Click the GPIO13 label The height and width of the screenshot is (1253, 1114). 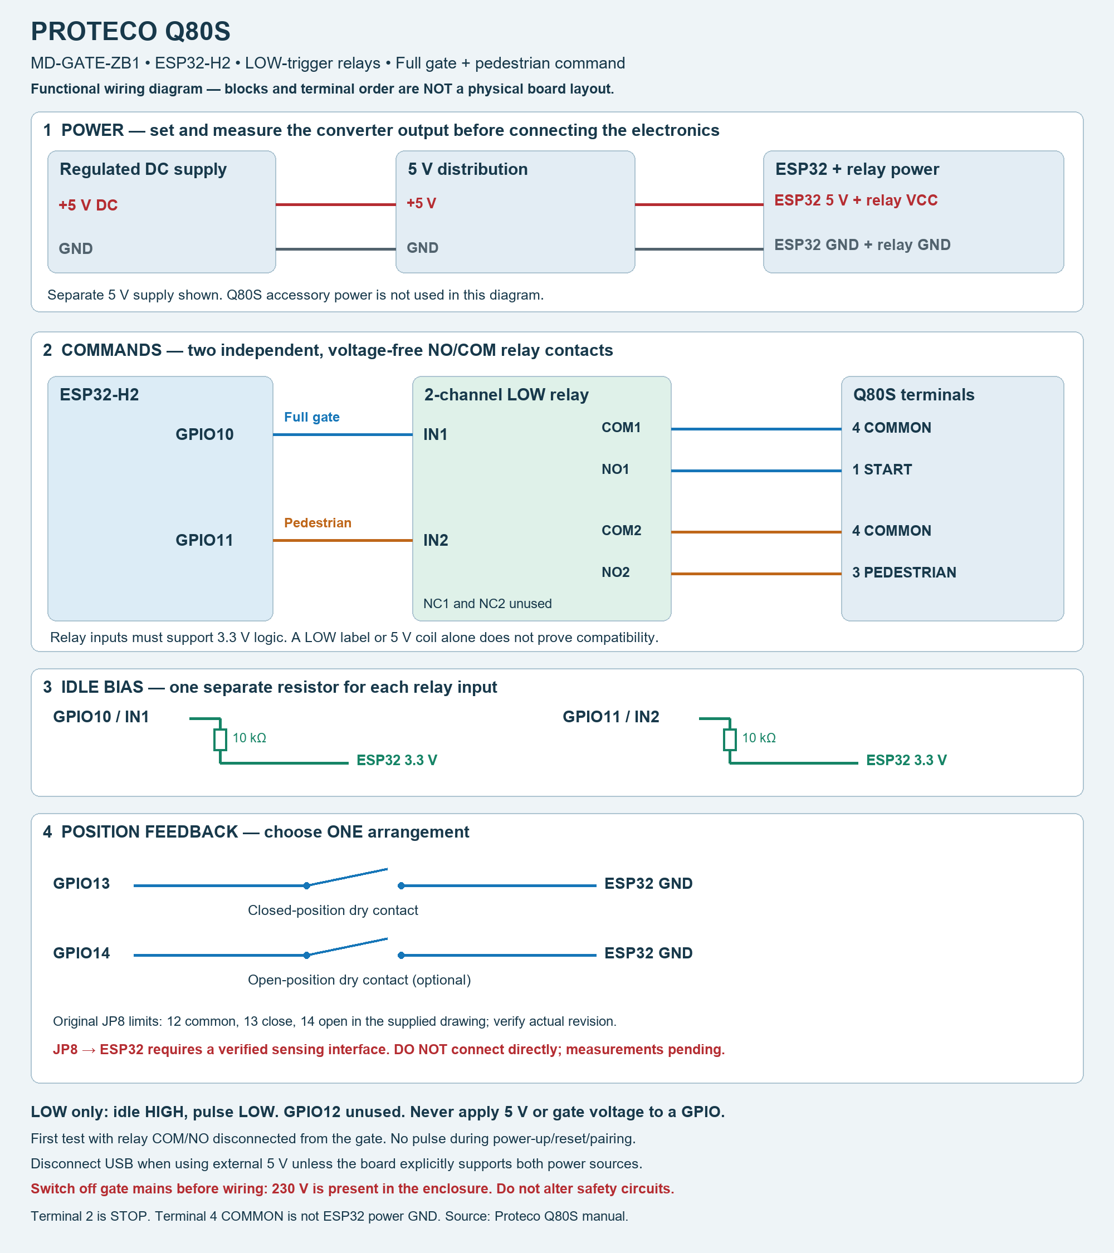click(x=81, y=884)
